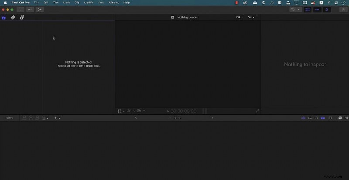Toggle the Inspector panel visibility button
This screenshot has width=349, height=180.
pyautogui.click(x=327, y=10)
